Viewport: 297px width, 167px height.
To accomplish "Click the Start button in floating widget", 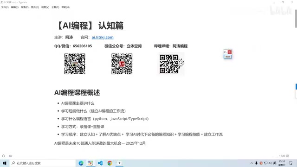I will coord(227,57).
